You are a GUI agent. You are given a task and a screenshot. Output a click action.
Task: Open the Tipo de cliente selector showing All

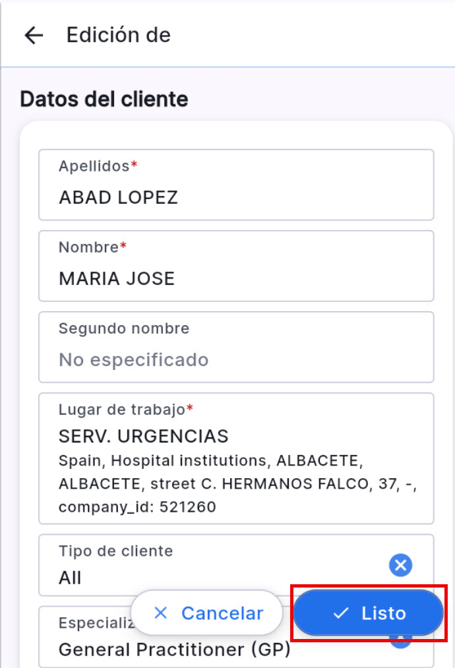[x=198, y=564]
